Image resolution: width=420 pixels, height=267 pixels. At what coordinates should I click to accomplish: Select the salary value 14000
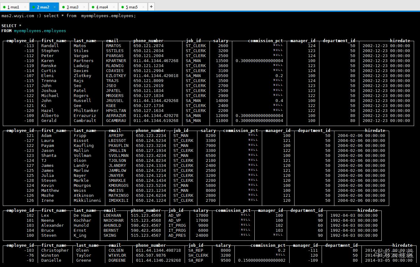[x=222, y=101]
